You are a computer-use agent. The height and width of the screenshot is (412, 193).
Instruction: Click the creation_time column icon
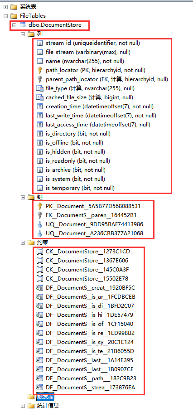[x=40, y=107]
